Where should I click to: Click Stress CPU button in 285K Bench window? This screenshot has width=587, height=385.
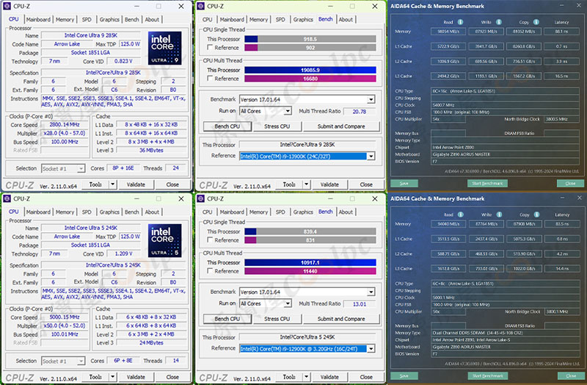pyautogui.click(x=277, y=126)
